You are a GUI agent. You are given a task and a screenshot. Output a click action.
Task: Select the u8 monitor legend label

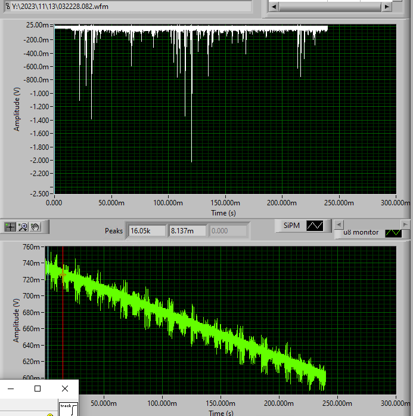click(361, 232)
